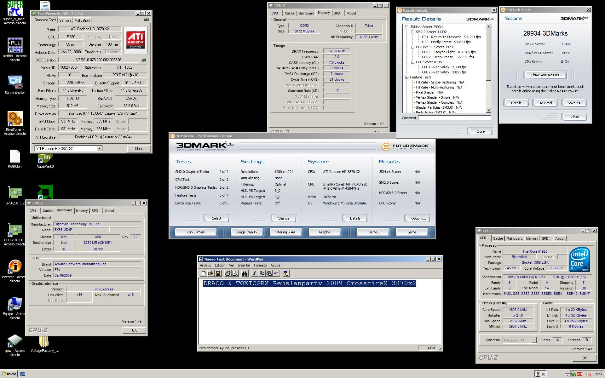This screenshot has height=378, width=605.
Task: Select HDR2 - Deep Freeze result row
Action: 448,57
